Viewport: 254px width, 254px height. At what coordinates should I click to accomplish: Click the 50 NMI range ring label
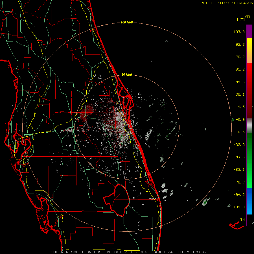(x=127, y=75)
